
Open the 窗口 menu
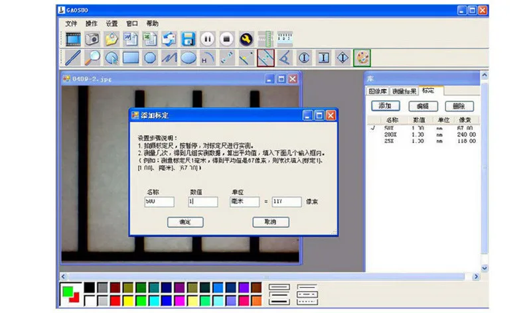point(131,23)
